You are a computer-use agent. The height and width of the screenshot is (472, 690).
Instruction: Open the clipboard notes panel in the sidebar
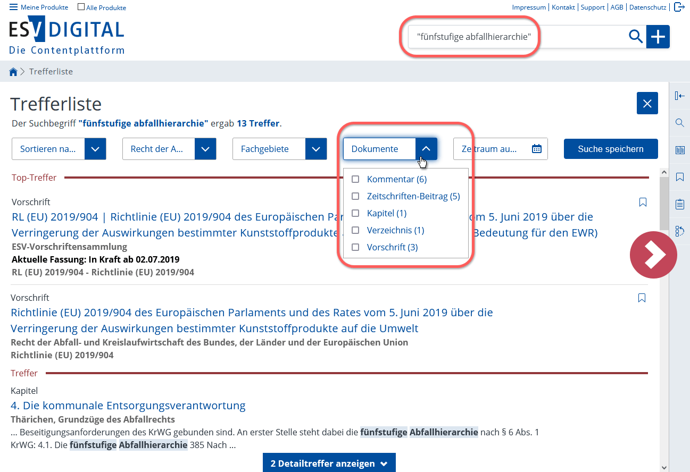(x=679, y=204)
